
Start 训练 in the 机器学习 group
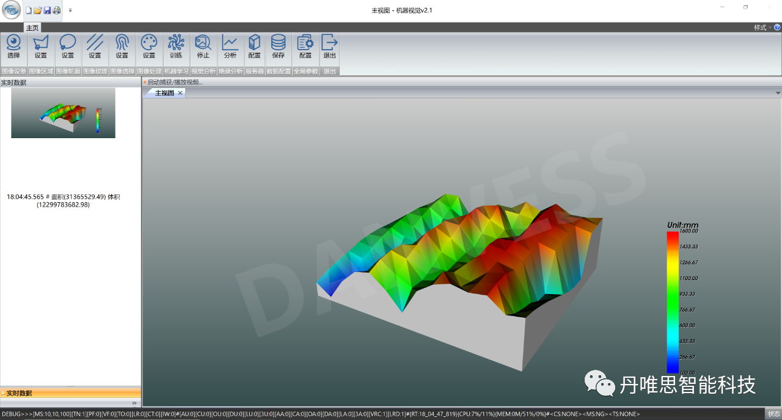(x=176, y=46)
